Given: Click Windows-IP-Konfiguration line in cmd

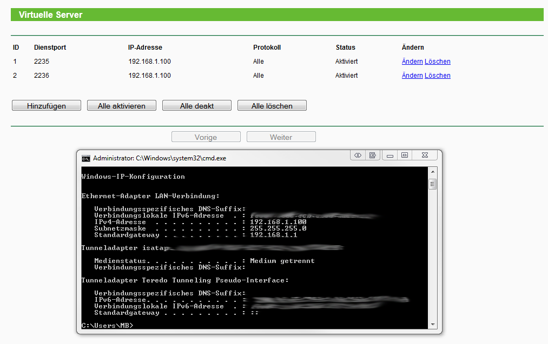Looking at the screenshot, I should point(133,177).
